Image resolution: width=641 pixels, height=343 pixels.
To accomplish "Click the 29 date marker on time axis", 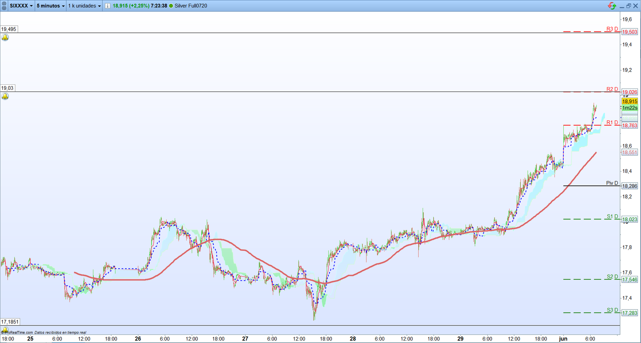I will click(x=460, y=339).
